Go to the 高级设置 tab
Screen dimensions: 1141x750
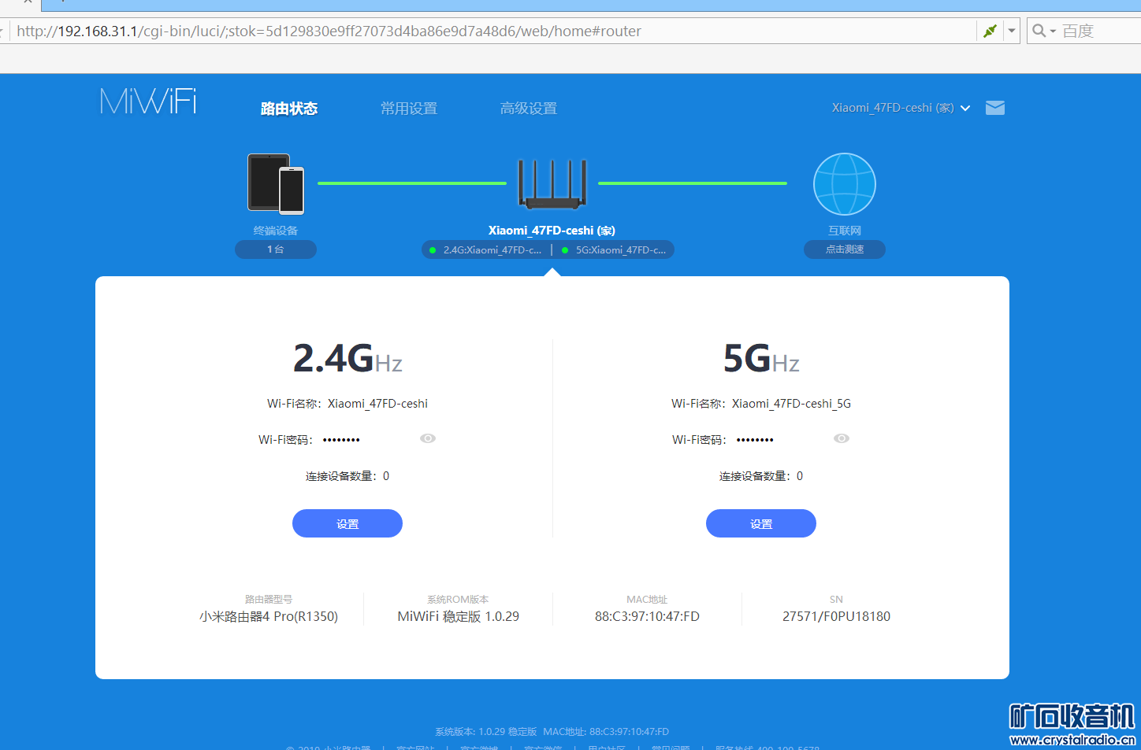(529, 109)
